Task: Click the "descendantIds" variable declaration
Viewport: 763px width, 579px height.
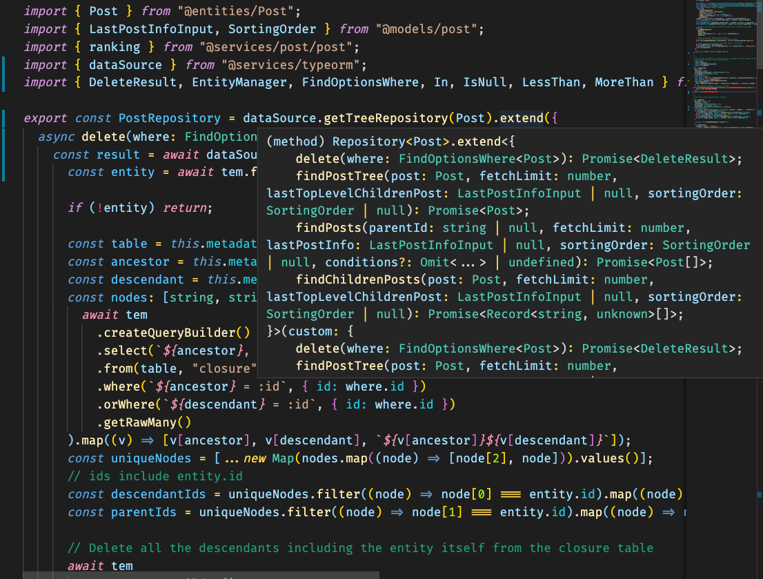Action: pyautogui.click(x=158, y=495)
